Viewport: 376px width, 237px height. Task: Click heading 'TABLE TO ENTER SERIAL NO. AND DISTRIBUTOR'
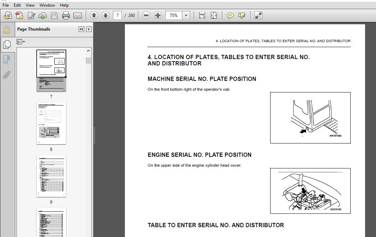point(216,225)
